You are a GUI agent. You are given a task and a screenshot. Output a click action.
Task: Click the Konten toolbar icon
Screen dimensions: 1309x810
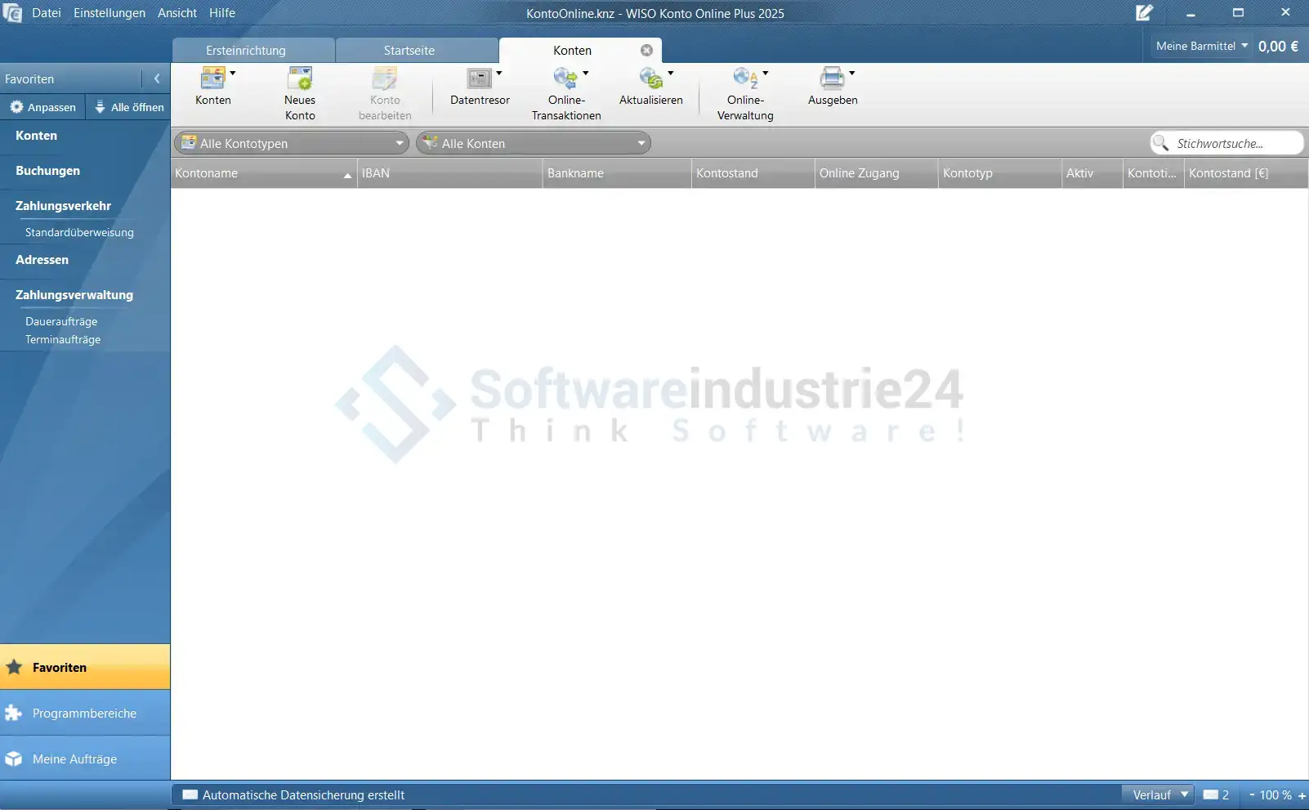click(212, 79)
